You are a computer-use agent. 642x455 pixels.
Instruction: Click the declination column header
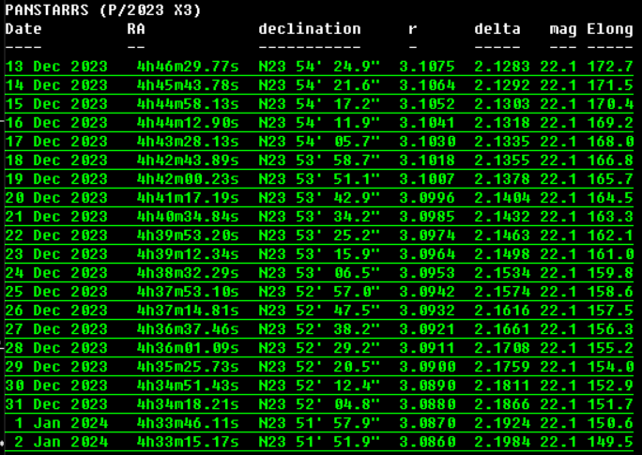click(309, 29)
